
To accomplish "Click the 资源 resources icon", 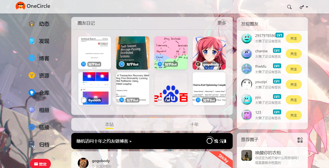I will [32, 76].
